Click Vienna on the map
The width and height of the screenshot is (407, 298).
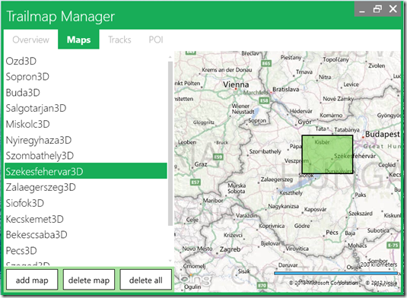point(236,84)
